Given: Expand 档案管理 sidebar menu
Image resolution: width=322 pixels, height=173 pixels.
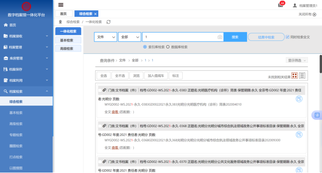Looking at the screenshot, I should click(x=26, y=47).
